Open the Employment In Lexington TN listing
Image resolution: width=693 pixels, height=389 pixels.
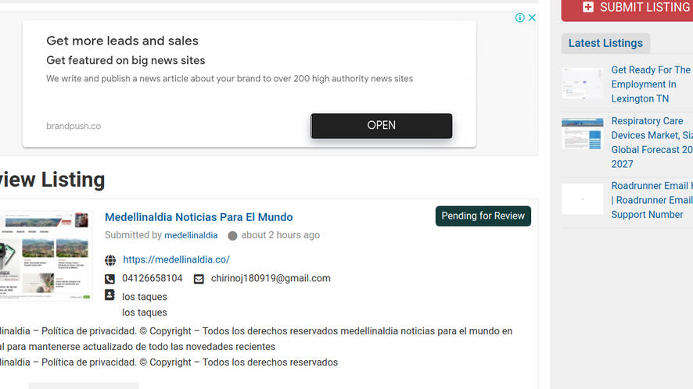point(651,84)
